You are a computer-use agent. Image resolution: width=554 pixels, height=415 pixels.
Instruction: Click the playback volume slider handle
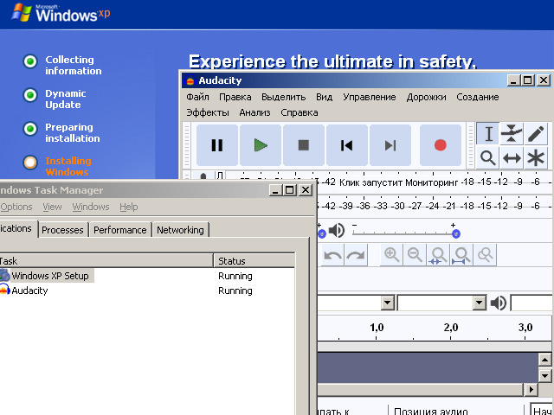(456, 233)
